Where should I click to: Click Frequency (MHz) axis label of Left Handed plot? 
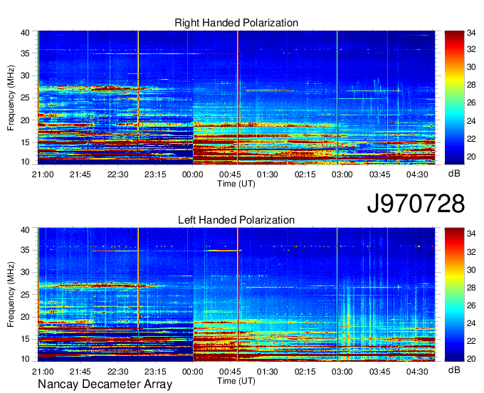pos(11,295)
